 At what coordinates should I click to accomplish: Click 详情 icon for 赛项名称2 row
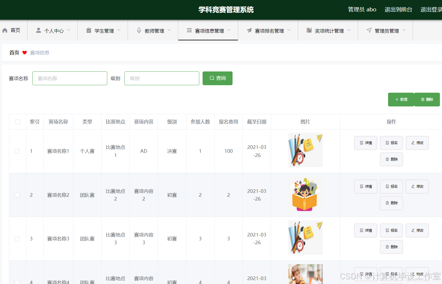[362, 187]
